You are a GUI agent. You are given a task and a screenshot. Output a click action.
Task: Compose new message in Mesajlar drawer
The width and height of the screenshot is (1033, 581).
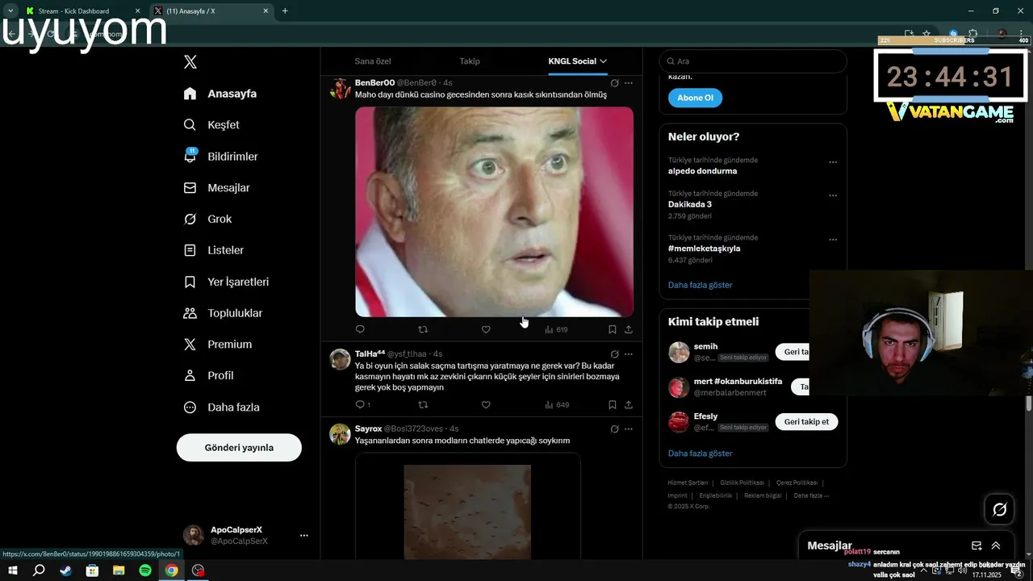pyautogui.click(x=977, y=545)
